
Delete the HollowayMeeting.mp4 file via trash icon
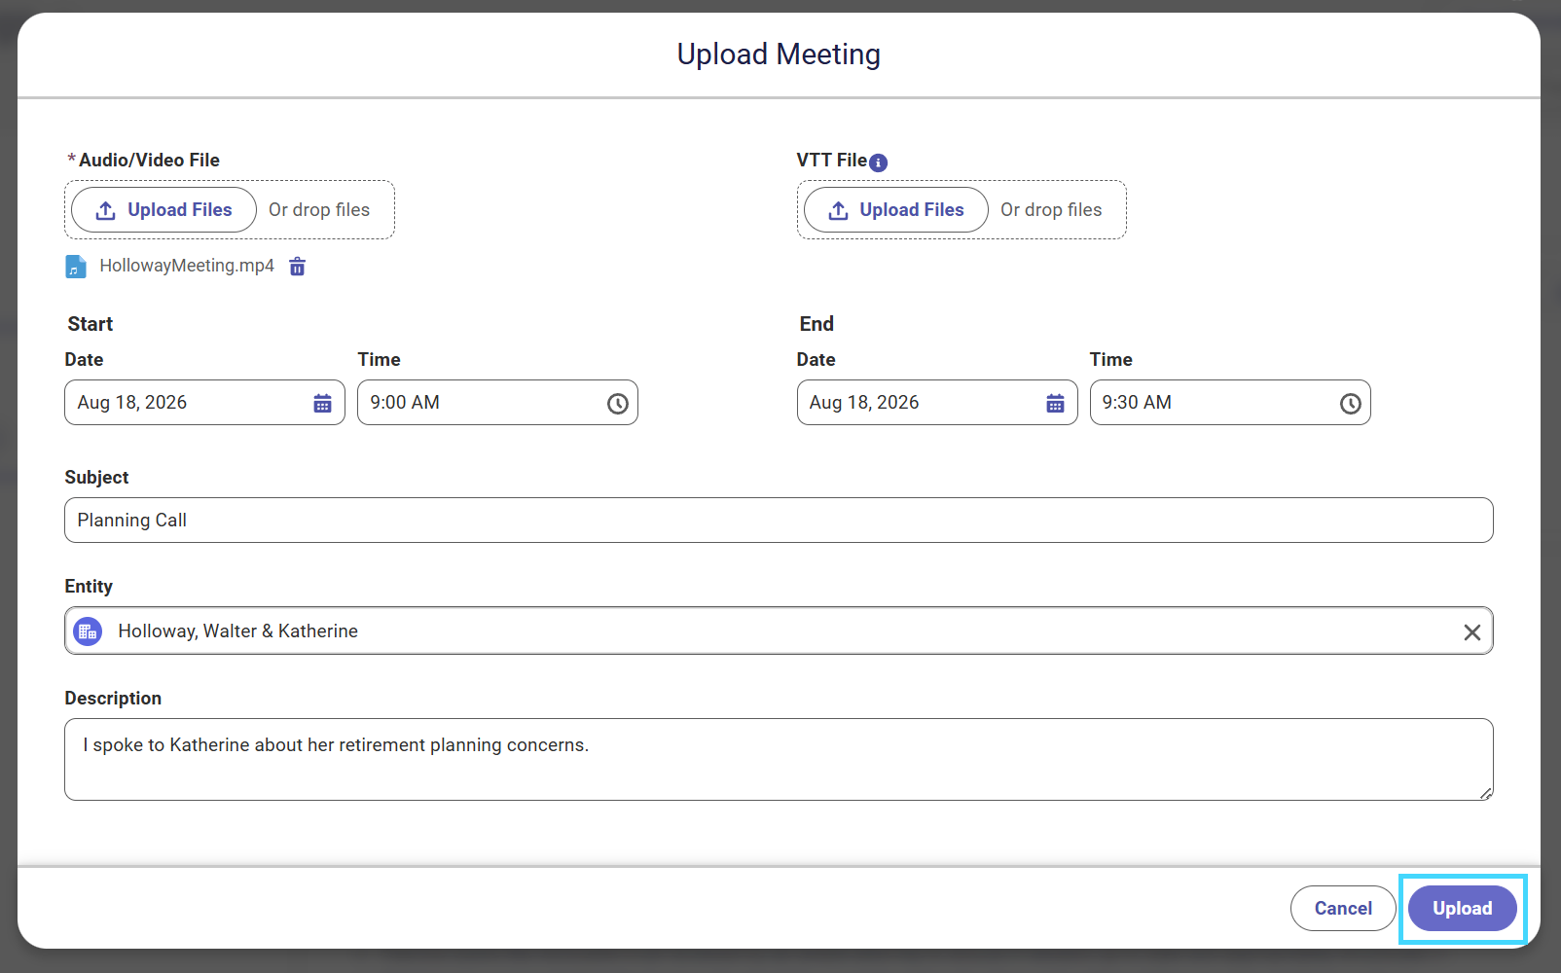pyautogui.click(x=298, y=267)
